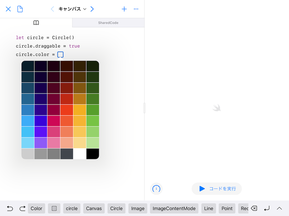Image resolution: width=289 pixels, height=216 pixels.
Task: Run the code with コードを実行
Action: (x=217, y=189)
